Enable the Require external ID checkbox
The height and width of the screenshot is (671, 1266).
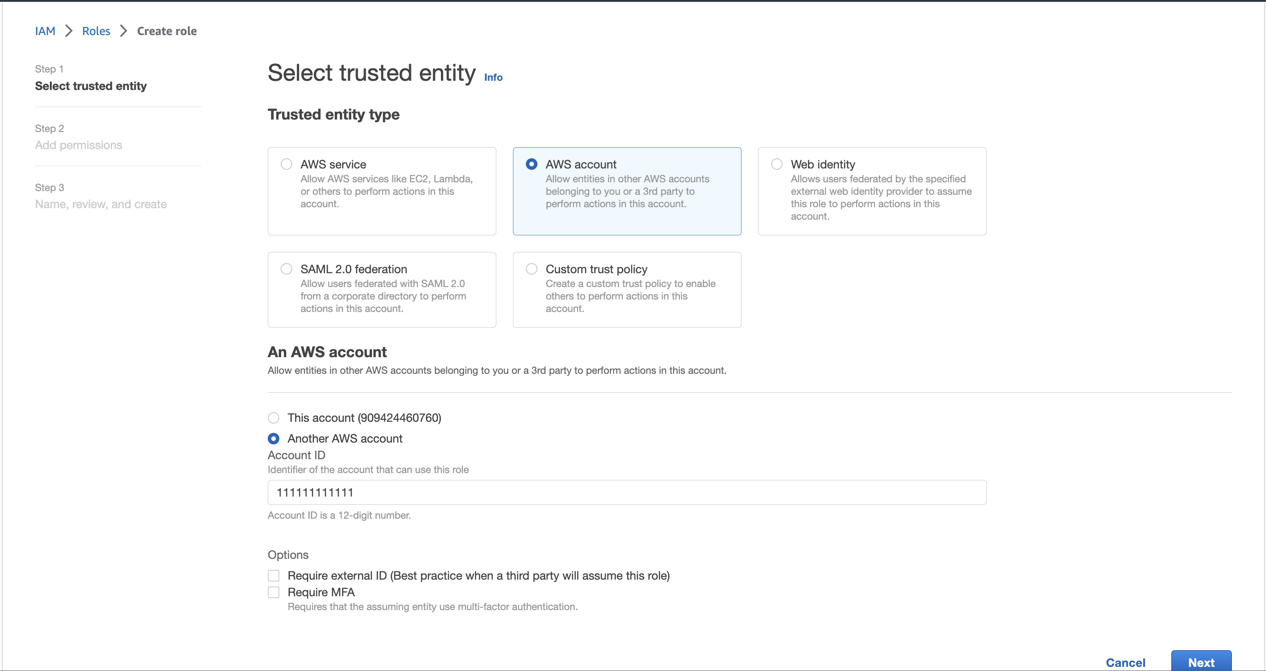pyautogui.click(x=274, y=575)
